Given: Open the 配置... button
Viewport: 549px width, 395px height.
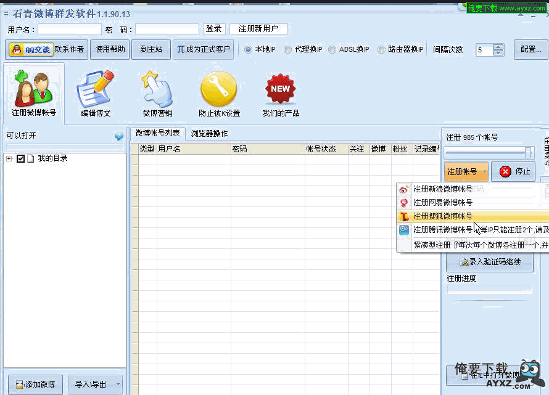Looking at the screenshot, I should tap(530, 50).
